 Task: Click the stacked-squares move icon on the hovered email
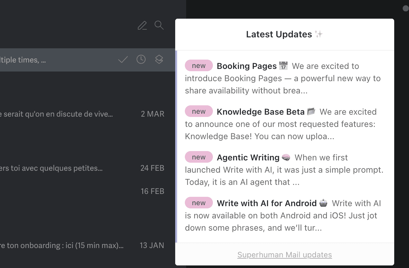click(x=159, y=60)
